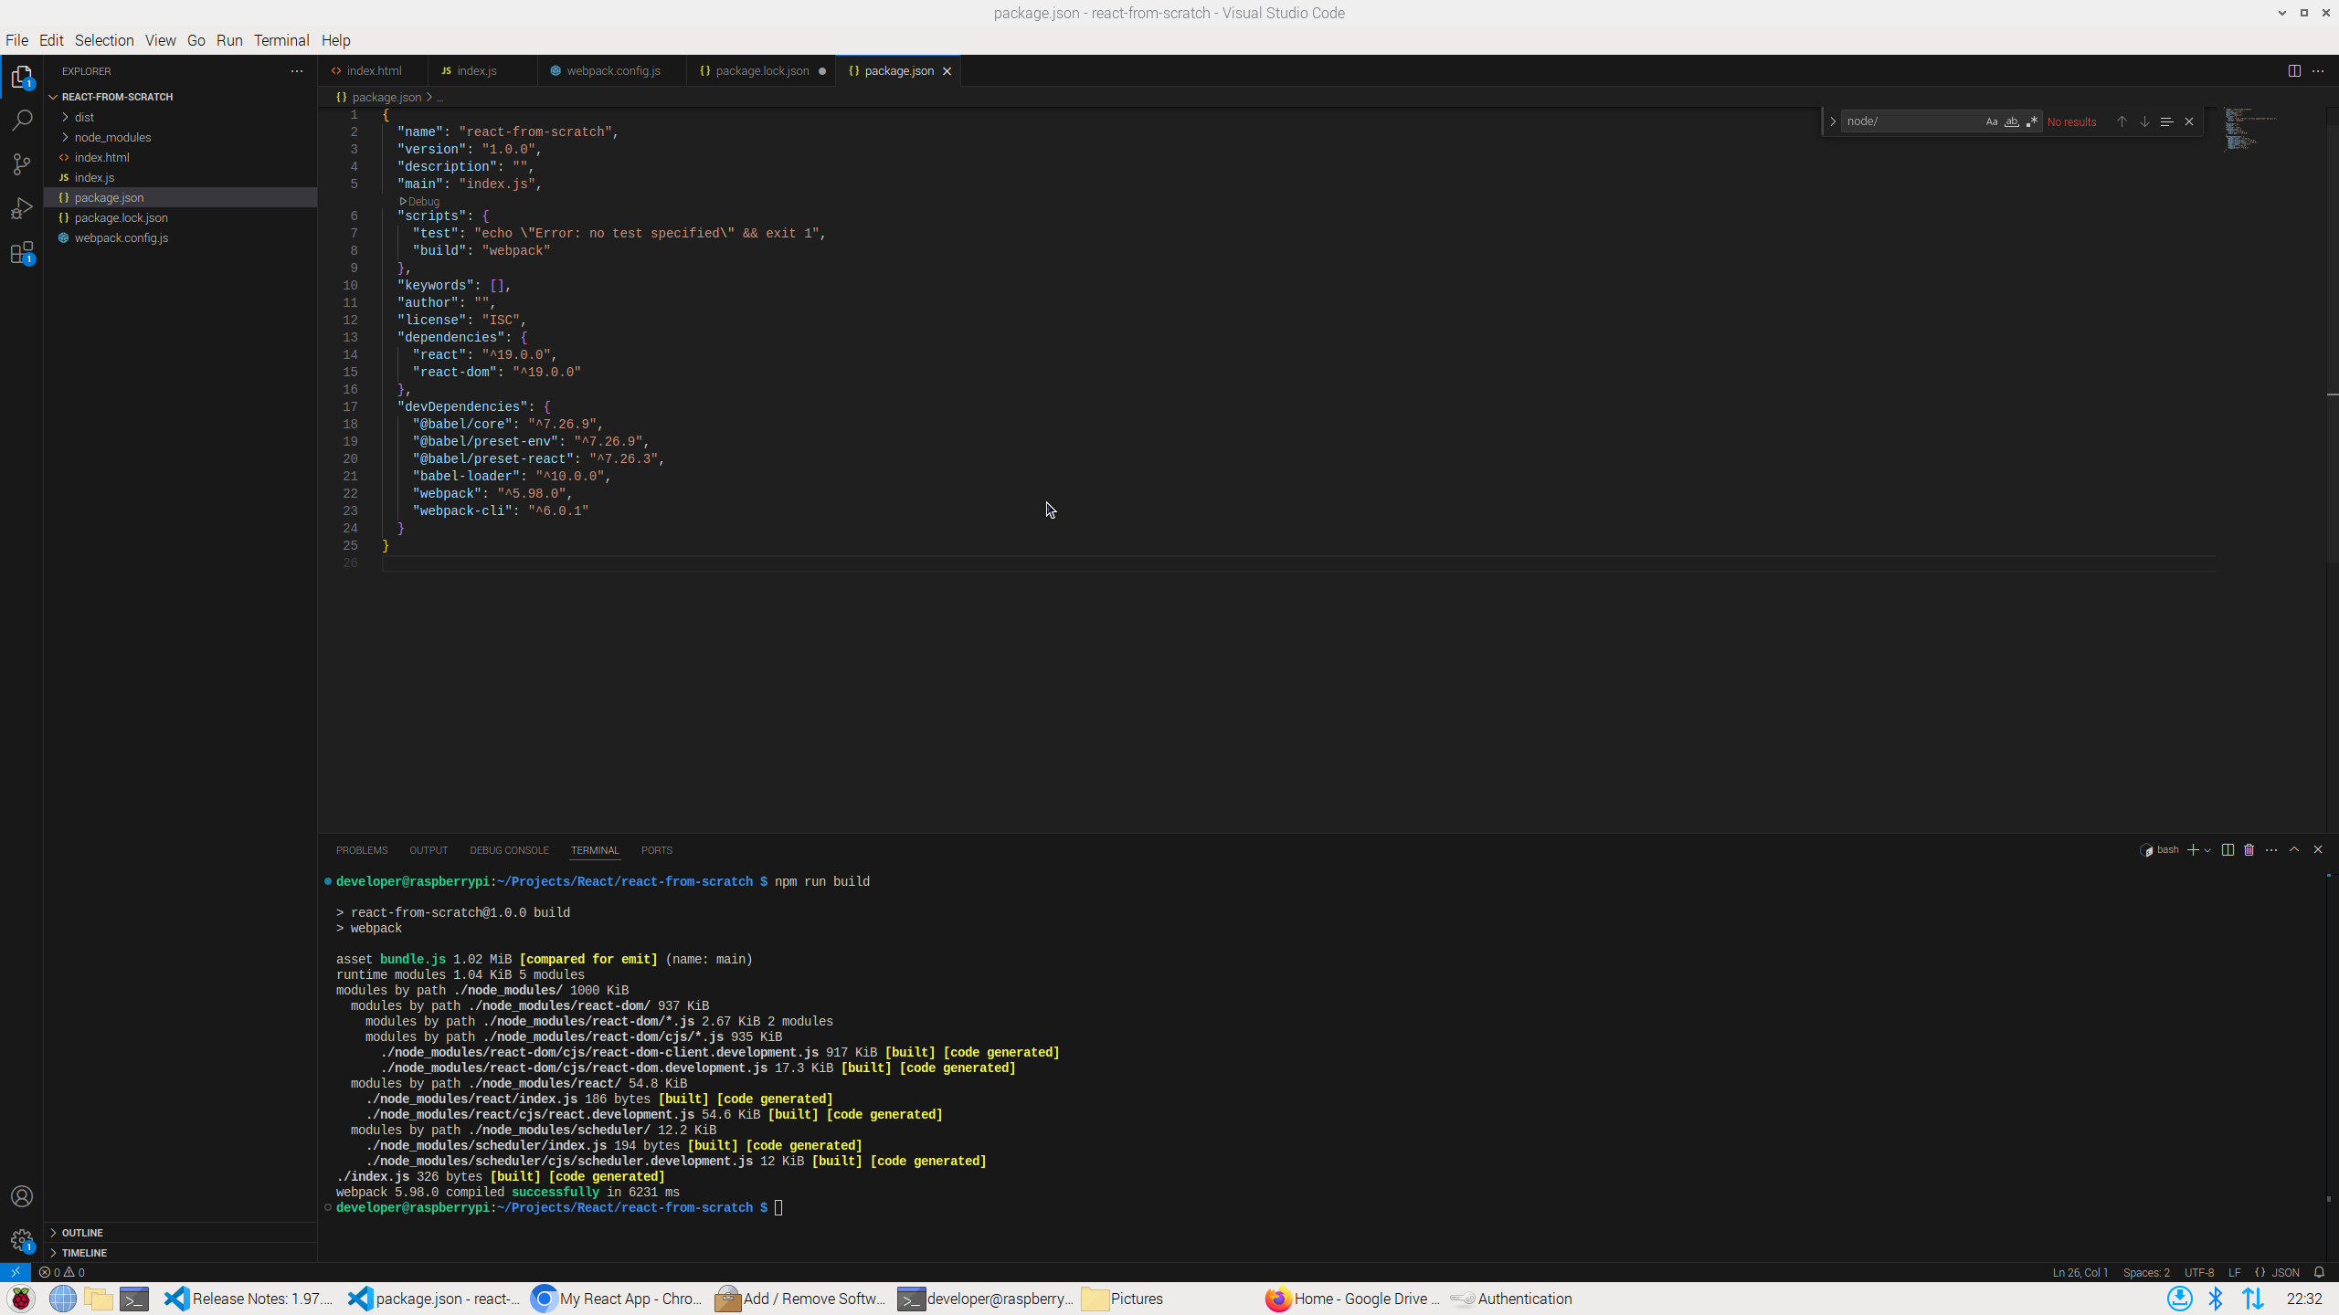
Task: Open Raspberry Pi menu on taskbar
Action: (21, 1299)
